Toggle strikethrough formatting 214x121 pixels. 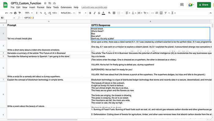click(x=99, y=13)
